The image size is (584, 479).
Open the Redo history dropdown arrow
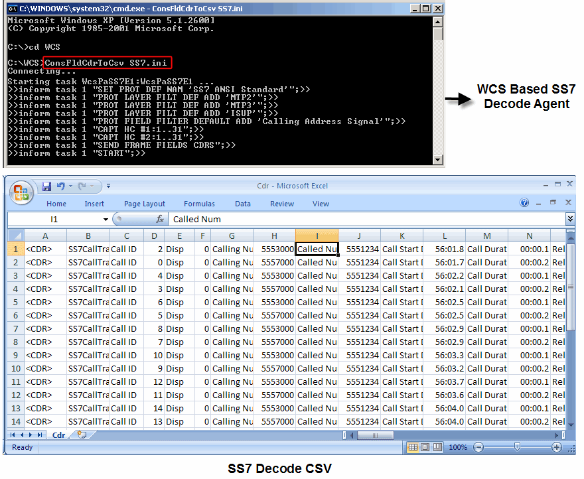pyautogui.click(x=92, y=186)
